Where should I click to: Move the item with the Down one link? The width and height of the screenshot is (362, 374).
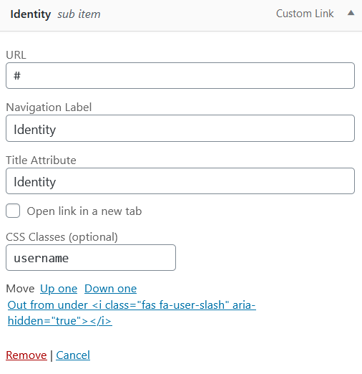110,289
